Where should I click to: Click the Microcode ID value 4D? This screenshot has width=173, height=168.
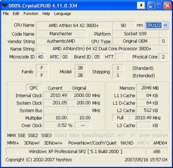[41, 57]
